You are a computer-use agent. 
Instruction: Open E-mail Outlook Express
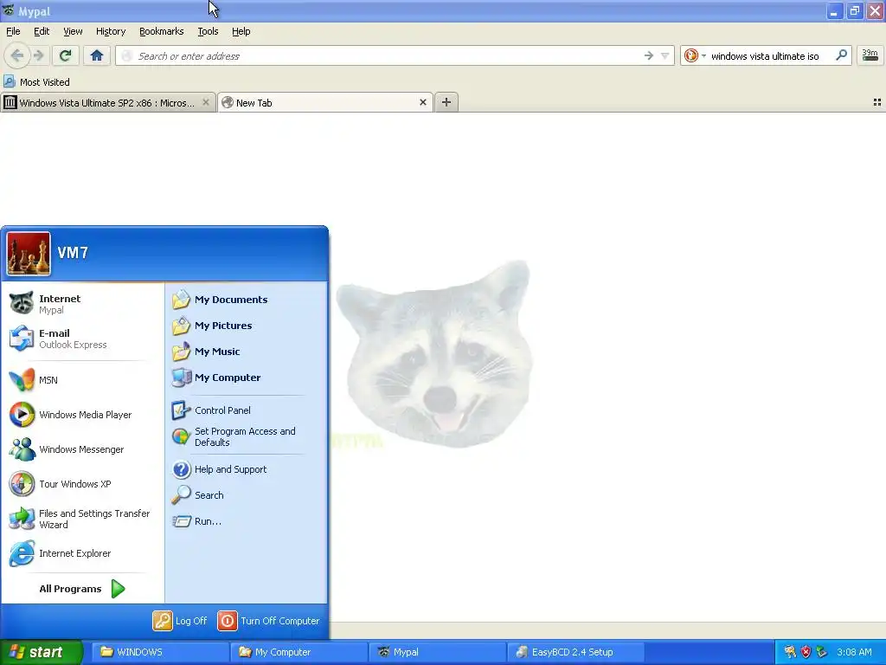point(82,339)
